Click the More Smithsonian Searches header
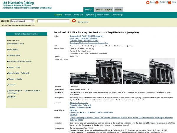 (27, 34)
